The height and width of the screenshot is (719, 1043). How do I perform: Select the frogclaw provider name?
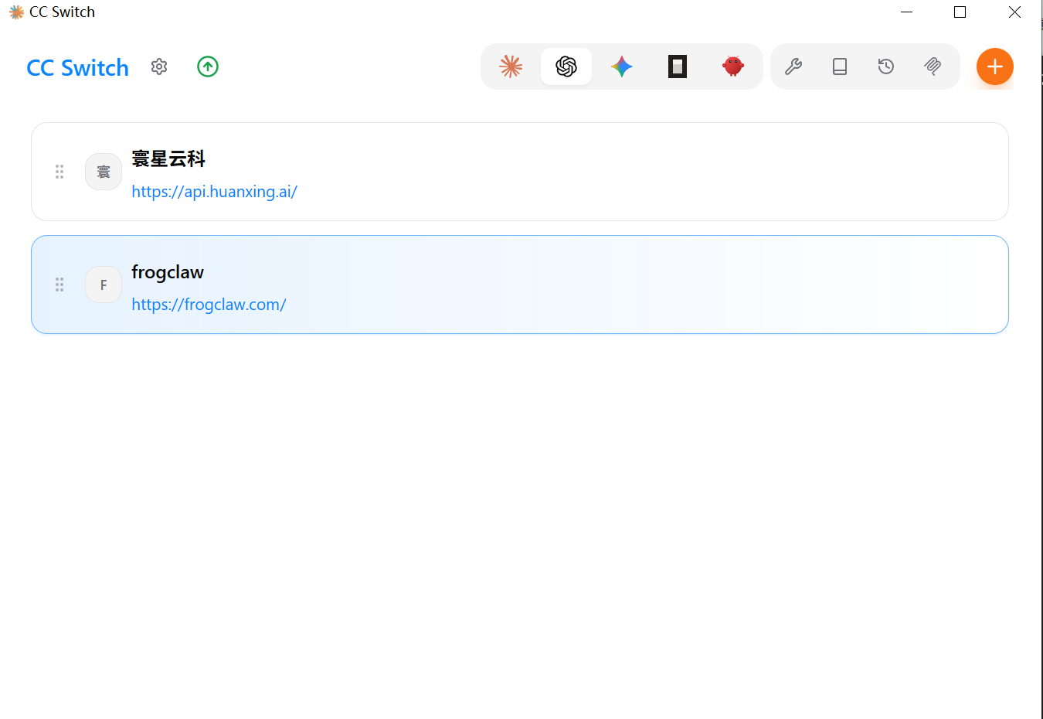click(x=168, y=272)
